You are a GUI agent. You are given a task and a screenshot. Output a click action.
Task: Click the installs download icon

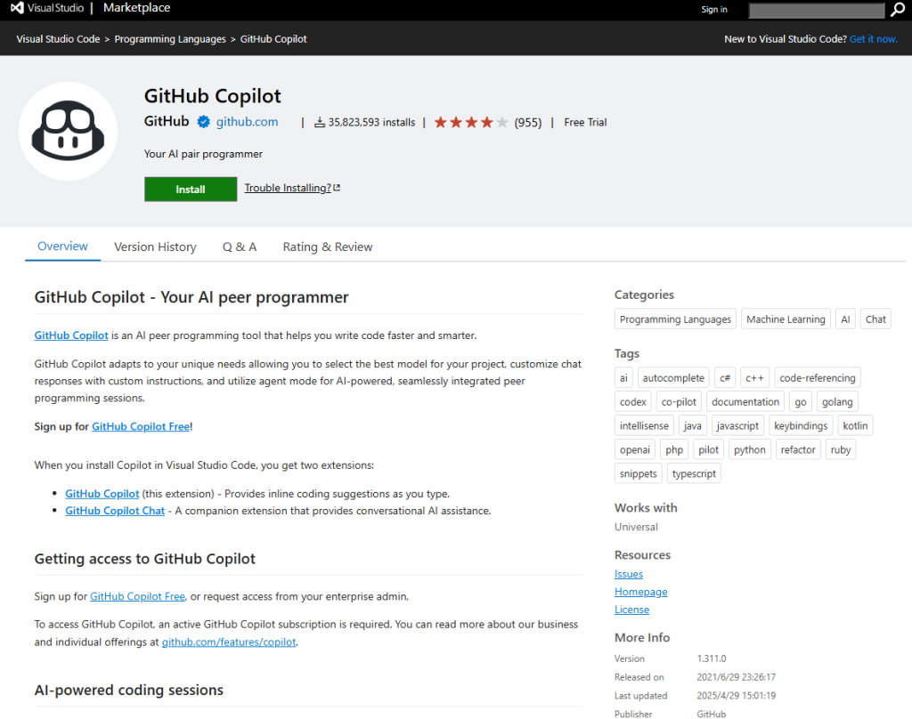pyautogui.click(x=320, y=122)
